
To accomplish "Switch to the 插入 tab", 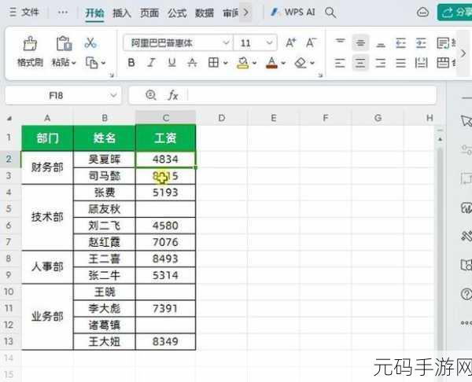I will (x=122, y=13).
